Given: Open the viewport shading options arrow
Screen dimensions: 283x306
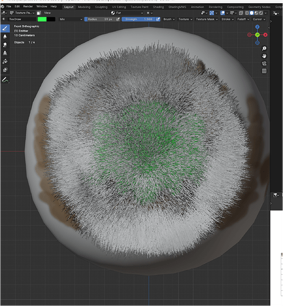Looking at the screenshot, I should pyautogui.click(x=266, y=13).
